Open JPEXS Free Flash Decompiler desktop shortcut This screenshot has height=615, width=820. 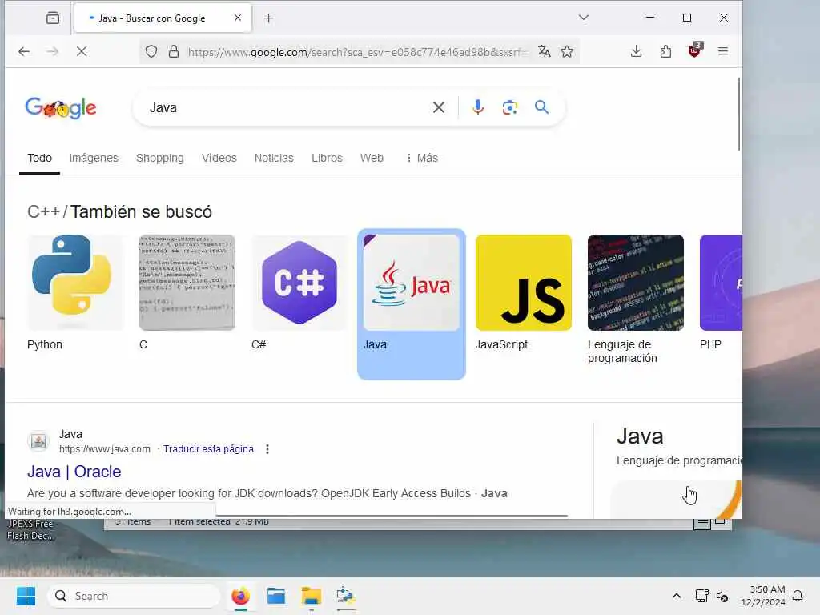tap(30, 530)
